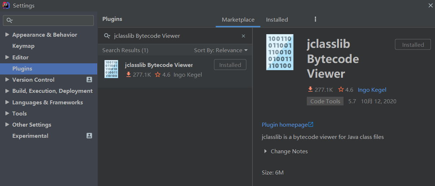Click the Installed button in the result row

tap(230, 65)
